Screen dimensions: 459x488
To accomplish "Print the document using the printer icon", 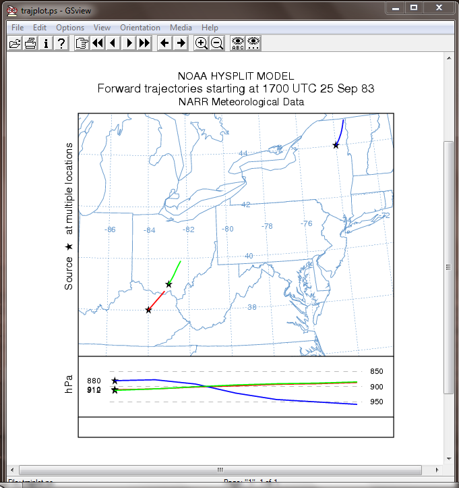I will [30, 43].
